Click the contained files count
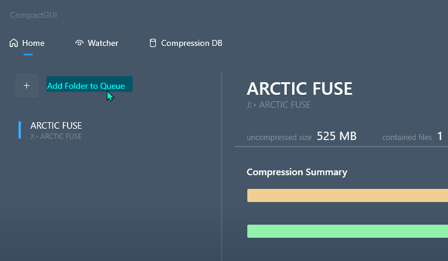The height and width of the screenshot is (261, 448). pos(440,136)
